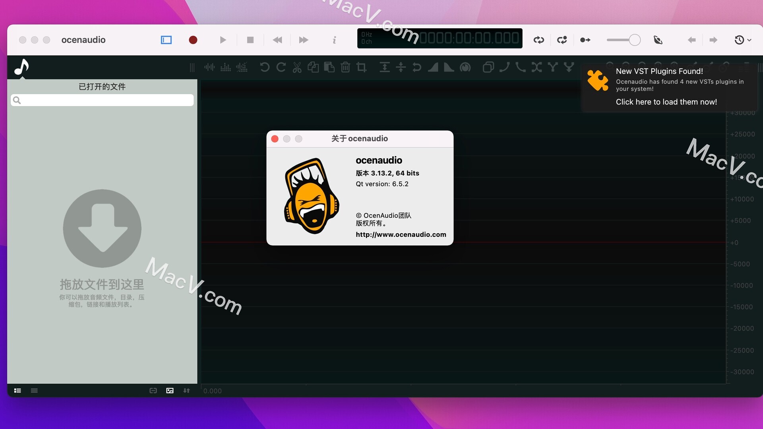Viewport: 763px width, 429px height.
Task: Start recording with the red Record button
Action: click(193, 40)
